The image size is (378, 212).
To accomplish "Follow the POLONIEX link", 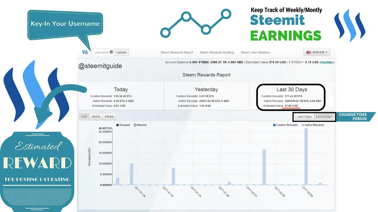I will click(x=327, y=62).
